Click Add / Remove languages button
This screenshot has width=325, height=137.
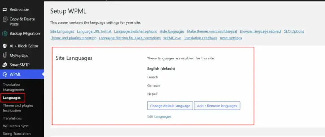click(217, 106)
